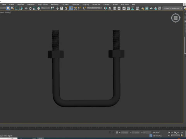Click Render in the Cloud icon
The height and width of the screenshot is (139, 186).
pos(155,8)
